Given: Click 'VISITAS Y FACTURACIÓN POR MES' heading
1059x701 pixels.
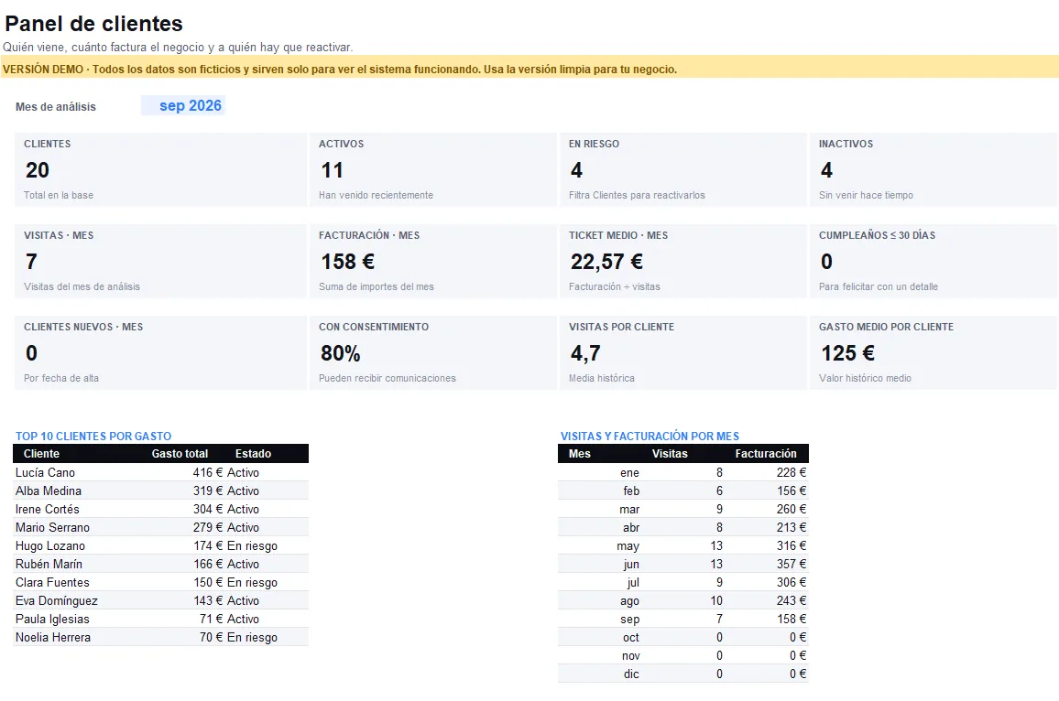Looking at the screenshot, I should coord(650,436).
